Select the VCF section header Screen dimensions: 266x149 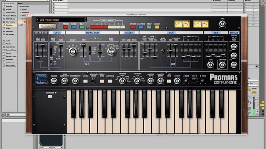[x=171, y=33]
